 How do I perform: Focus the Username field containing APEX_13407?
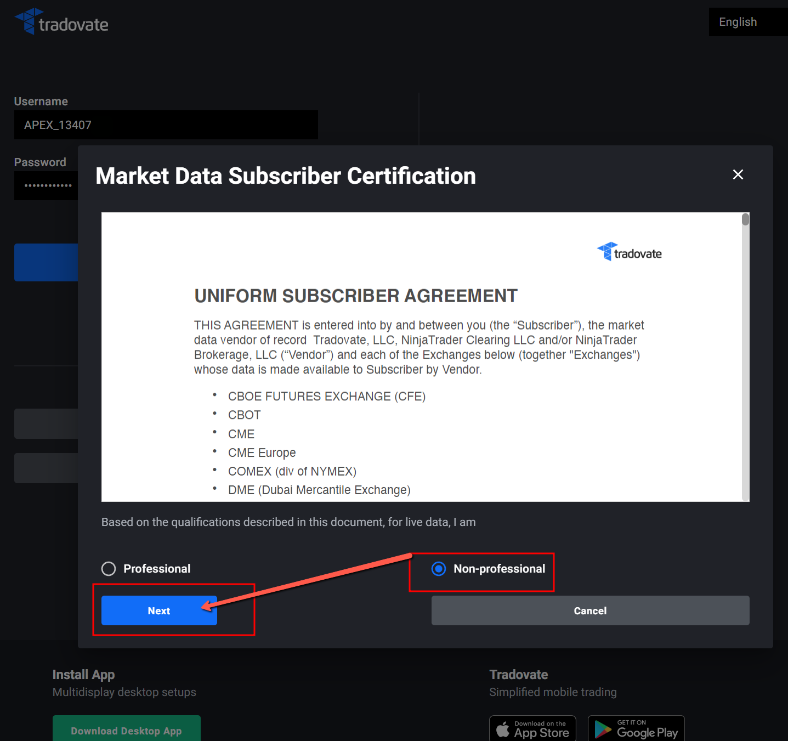[x=166, y=125]
